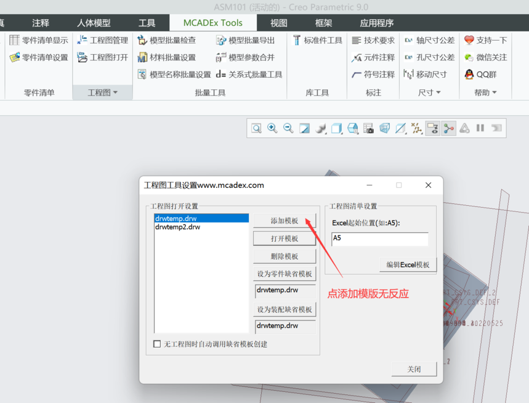Click the Zoom Out magnifier icon
Viewport: 529px width, 403px height.
tap(288, 128)
